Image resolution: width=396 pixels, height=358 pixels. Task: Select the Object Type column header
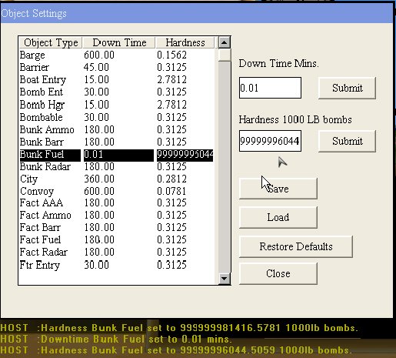(51, 42)
